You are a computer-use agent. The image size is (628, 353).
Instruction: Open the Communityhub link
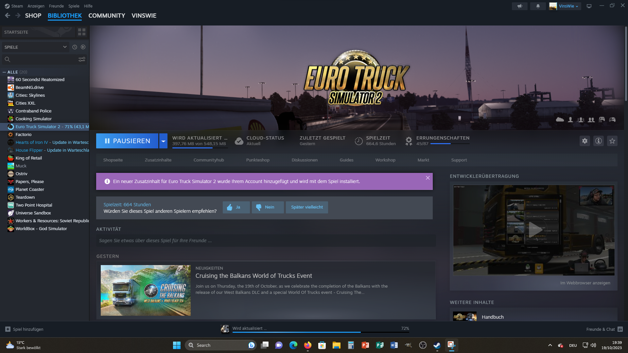(x=209, y=160)
